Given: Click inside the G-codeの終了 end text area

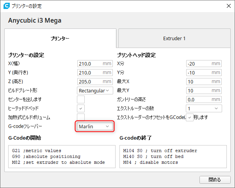Looking at the screenshot, I should (173, 156).
